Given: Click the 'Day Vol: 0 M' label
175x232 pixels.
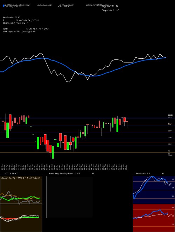Looking at the screenshot, I should (x=110, y=11).
